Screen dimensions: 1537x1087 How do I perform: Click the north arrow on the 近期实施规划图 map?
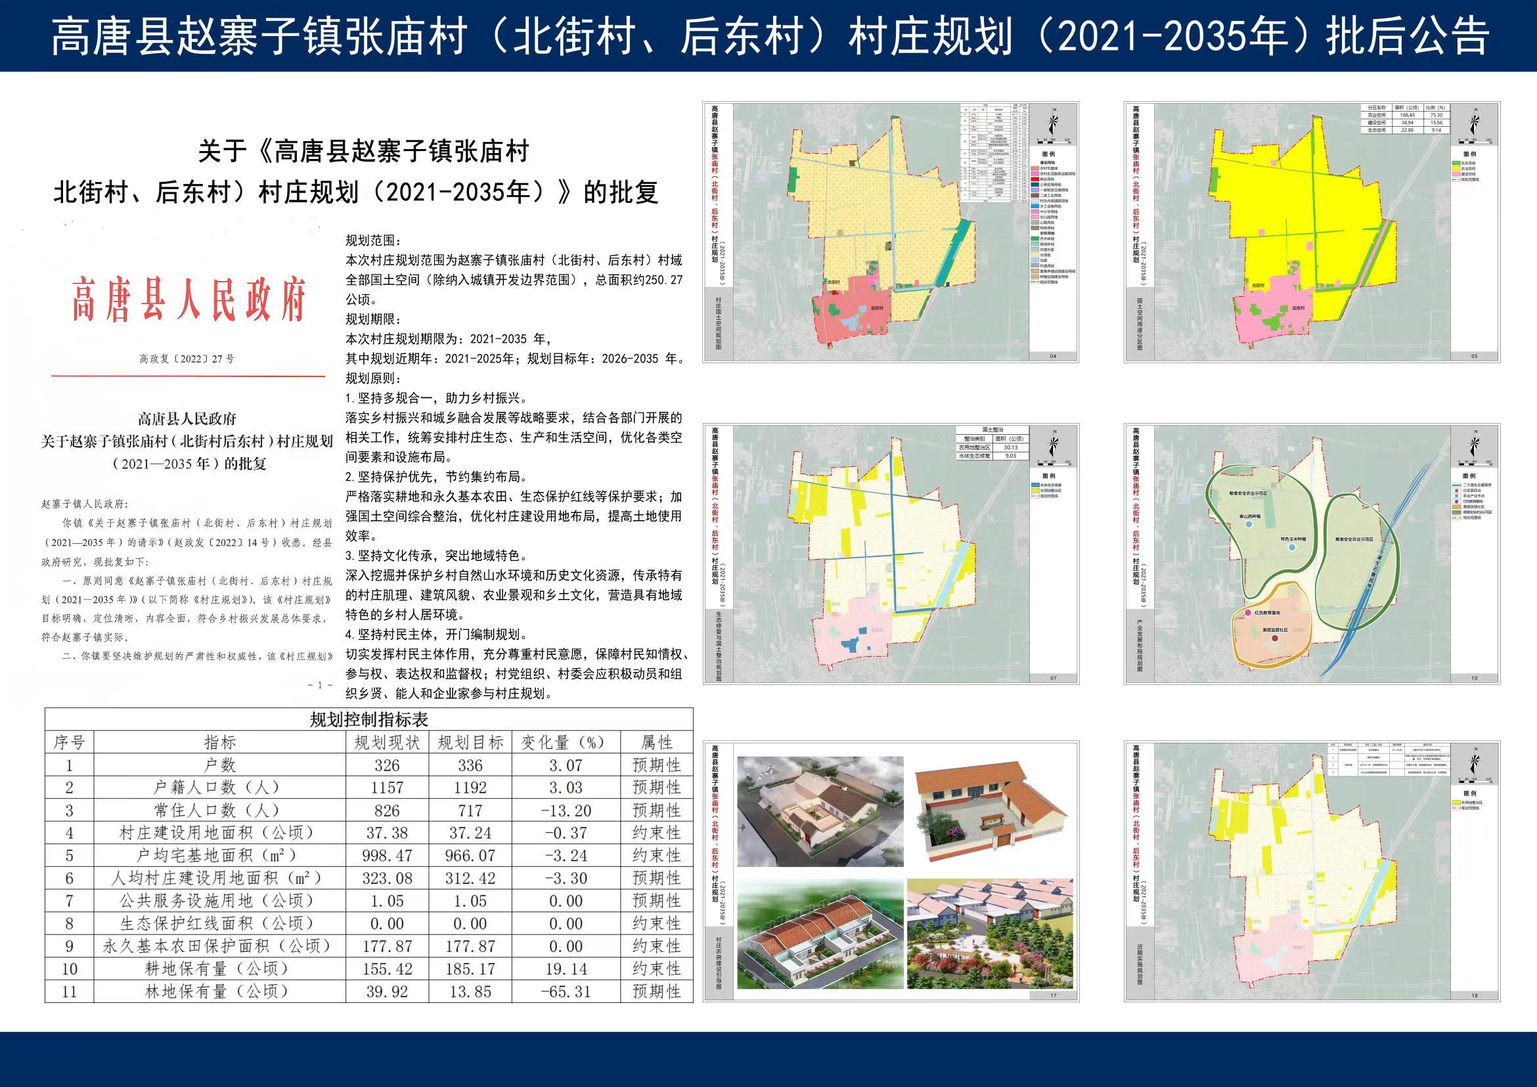pyautogui.click(x=1474, y=763)
